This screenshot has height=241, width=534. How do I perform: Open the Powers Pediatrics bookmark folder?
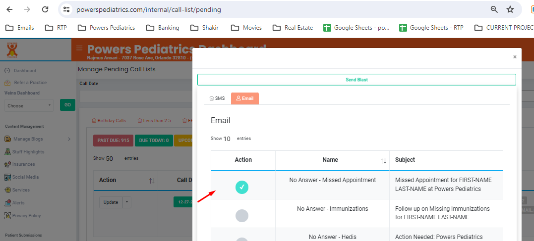[106, 28]
